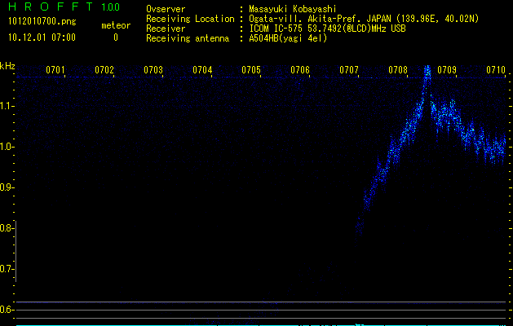Click the Ovserver field label
Screen dimensions: 513x326
tap(166, 9)
